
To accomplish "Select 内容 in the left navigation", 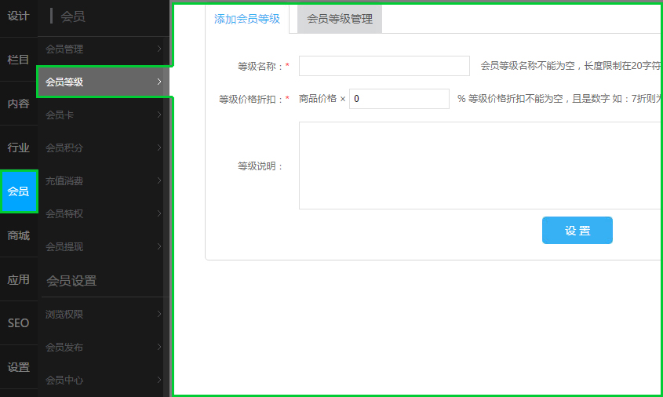I will click(x=18, y=104).
